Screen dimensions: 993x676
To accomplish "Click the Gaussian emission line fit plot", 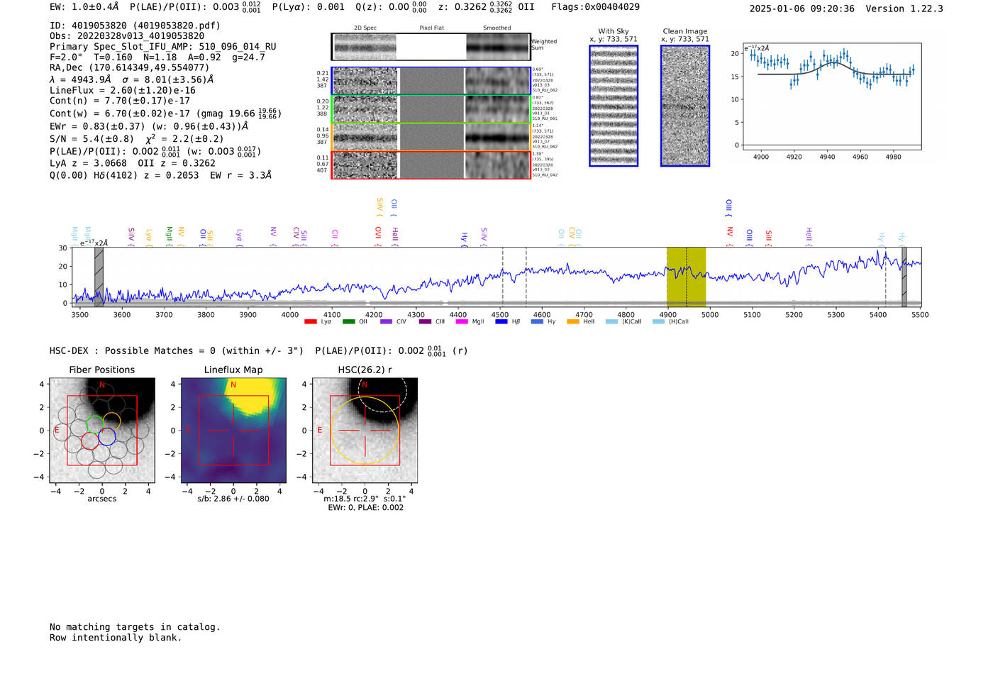I will pyautogui.click(x=831, y=96).
